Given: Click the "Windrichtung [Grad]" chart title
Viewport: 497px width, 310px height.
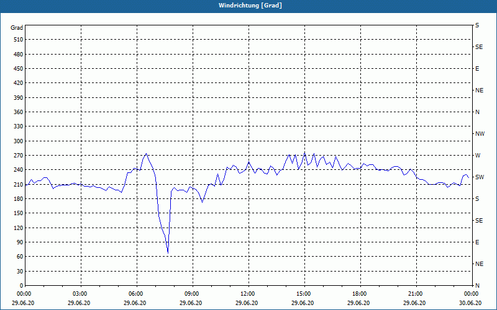Looking at the screenshot, I should pos(250,6).
